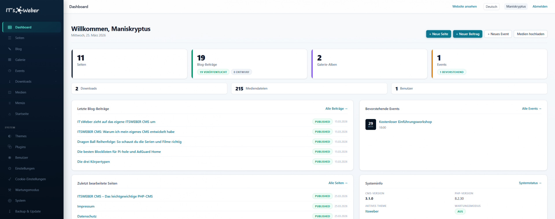555x219 pixels.
Task: Click the Dashboard grid icon in sidebar
Action: 10,27
